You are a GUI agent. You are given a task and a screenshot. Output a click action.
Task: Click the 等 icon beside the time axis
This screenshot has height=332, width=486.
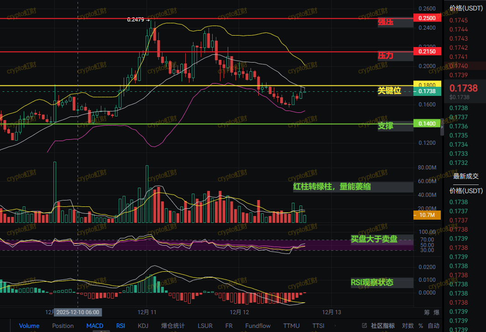(427, 312)
